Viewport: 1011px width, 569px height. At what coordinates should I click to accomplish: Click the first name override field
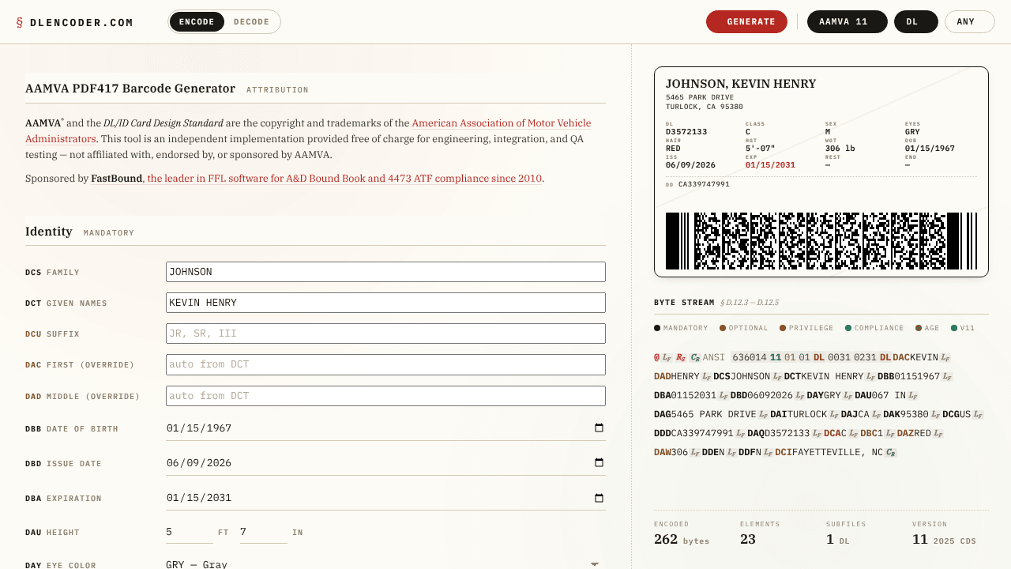385,364
